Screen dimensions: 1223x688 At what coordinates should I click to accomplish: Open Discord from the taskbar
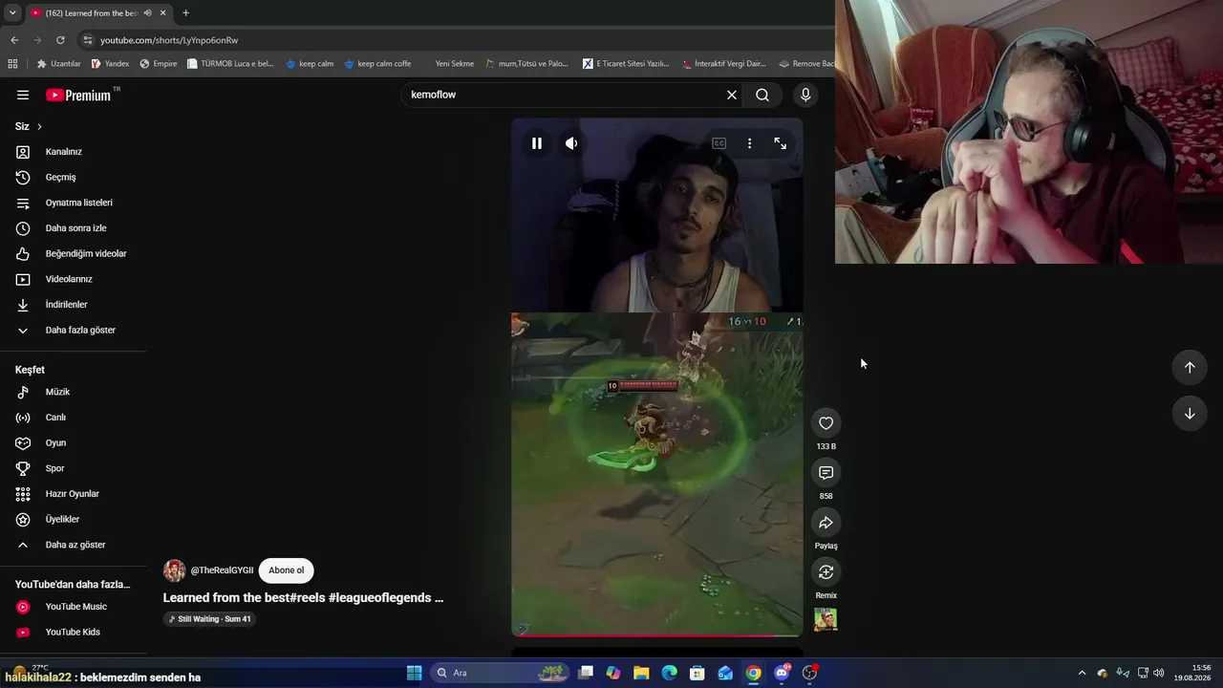coord(782,673)
